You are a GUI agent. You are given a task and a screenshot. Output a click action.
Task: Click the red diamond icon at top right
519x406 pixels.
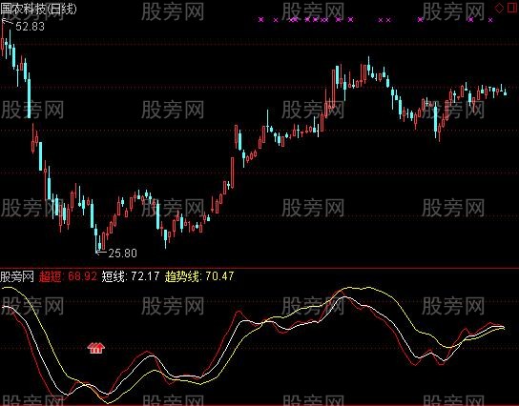click(x=499, y=8)
